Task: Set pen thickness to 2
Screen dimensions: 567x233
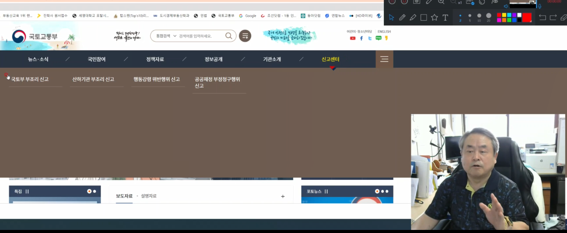Action: 460,17
